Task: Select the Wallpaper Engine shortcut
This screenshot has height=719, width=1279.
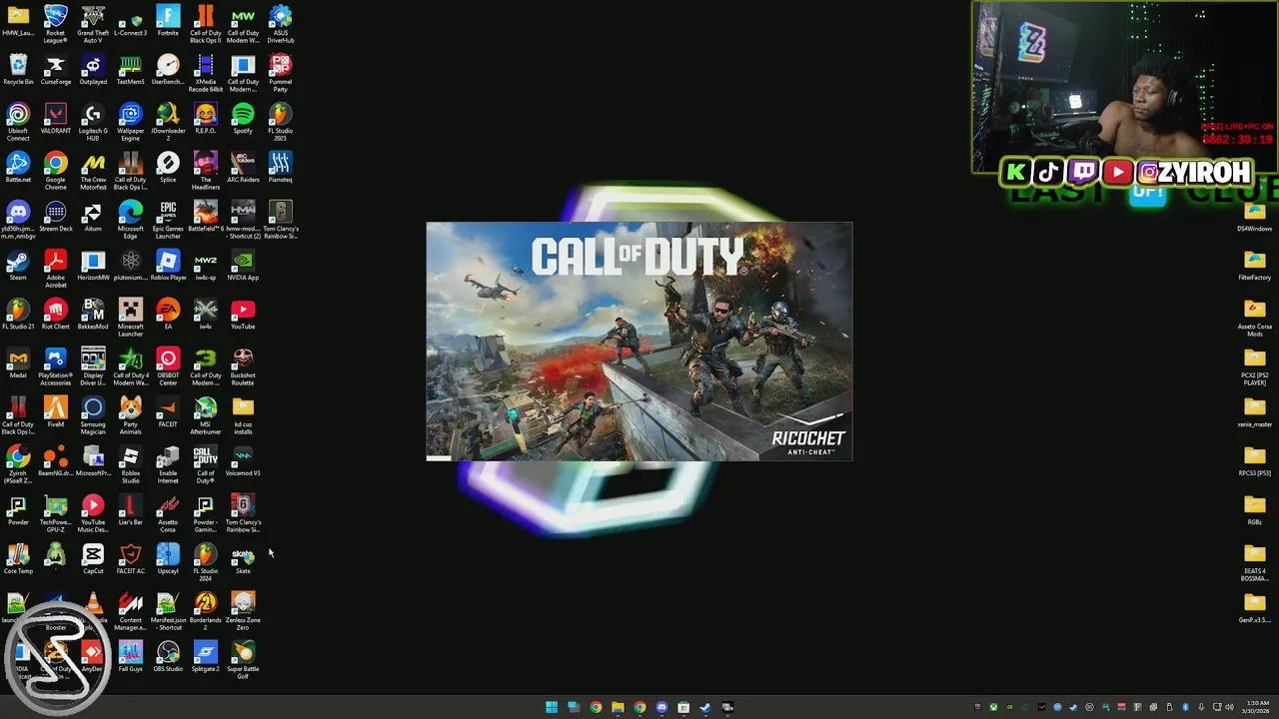Action: coord(130,121)
